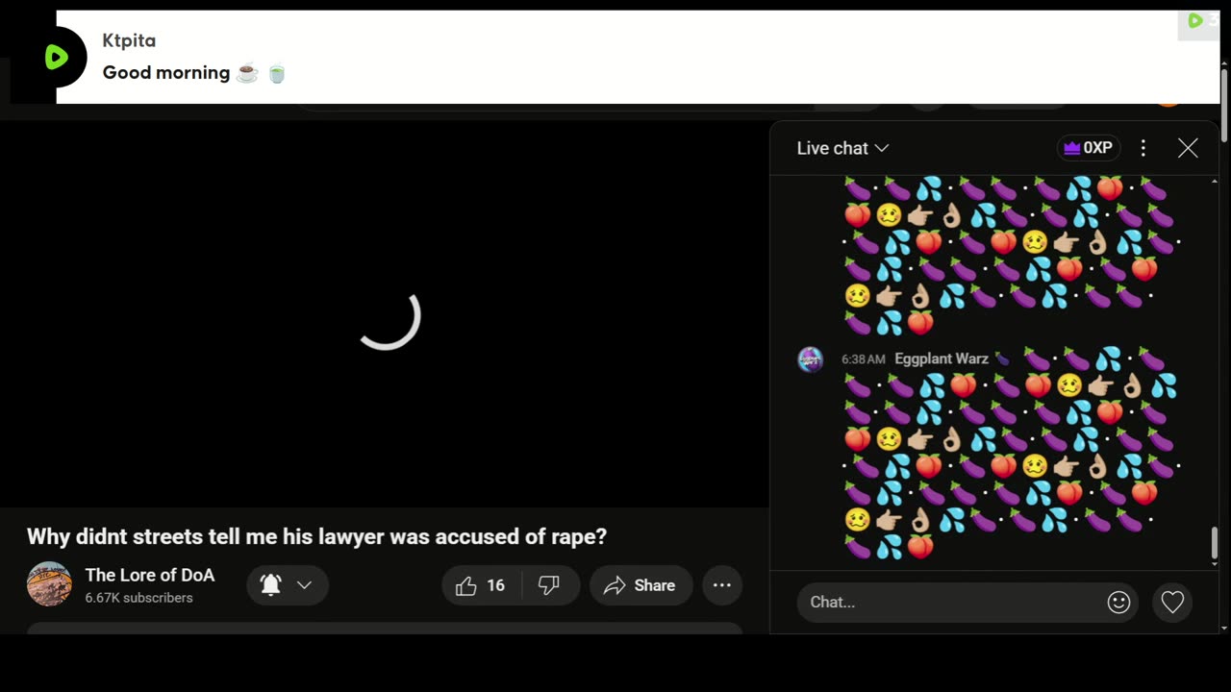The width and height of the screenshot is (1231, 692).
Task: Open the emoji picker in chat
Action: [x=1118, y=602]
